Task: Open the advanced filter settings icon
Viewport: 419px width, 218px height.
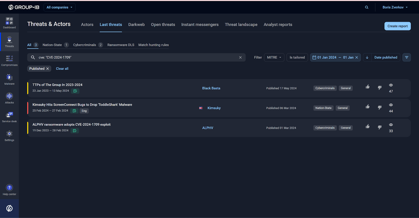Action: [x=406, y=57]
